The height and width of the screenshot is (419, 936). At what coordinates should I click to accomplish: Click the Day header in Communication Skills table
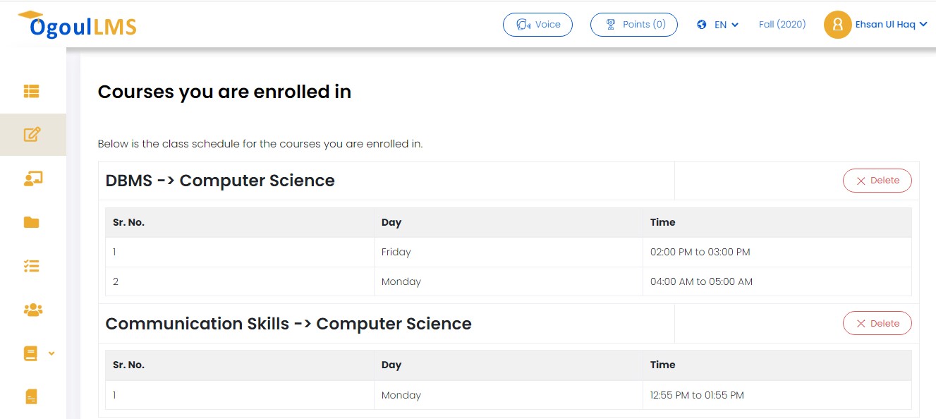[x=391, y=365]
